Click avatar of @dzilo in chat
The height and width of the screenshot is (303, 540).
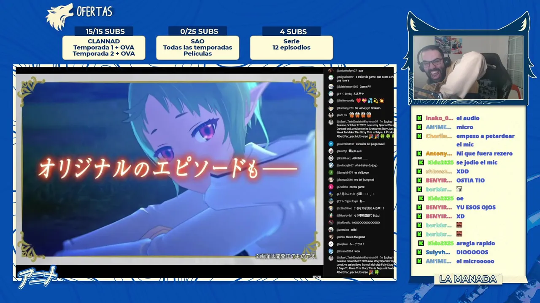tap(331, 237)
